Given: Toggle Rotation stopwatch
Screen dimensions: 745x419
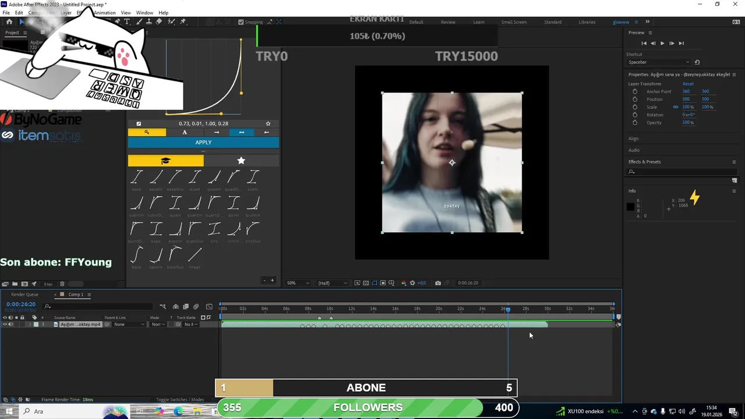Looking at the screenshot, I should (634, 115).
